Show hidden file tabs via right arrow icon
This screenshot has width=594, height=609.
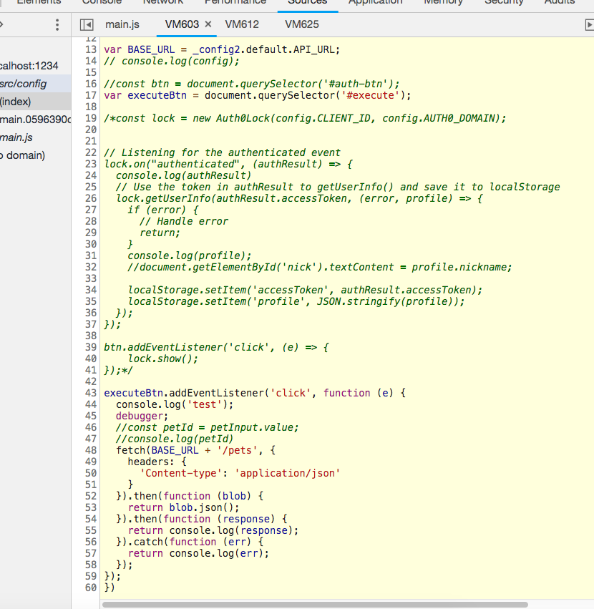[x=588, y=24]
